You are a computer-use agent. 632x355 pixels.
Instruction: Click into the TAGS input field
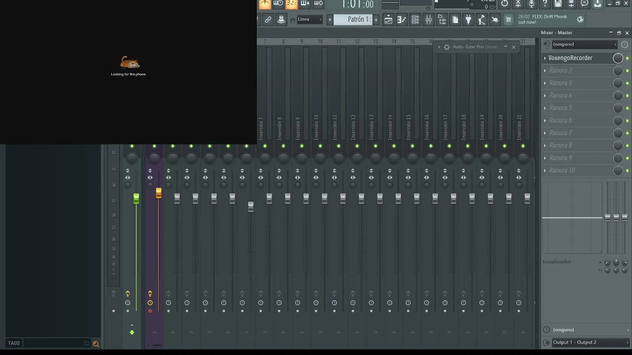tap(52, 343)
